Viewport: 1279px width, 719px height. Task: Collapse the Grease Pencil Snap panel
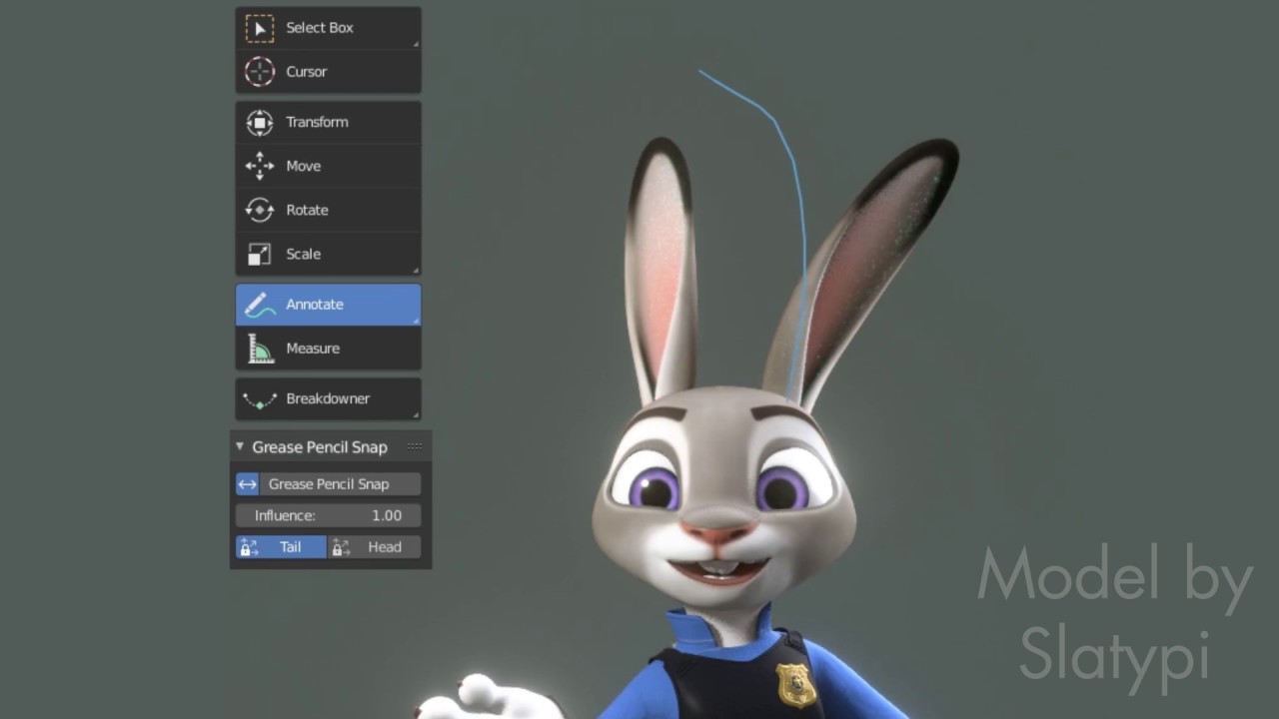coord(240,446)
